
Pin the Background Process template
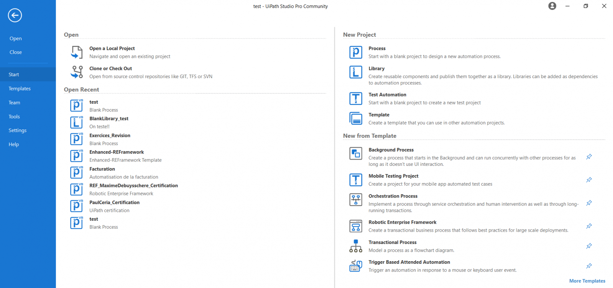pos(589,157)
